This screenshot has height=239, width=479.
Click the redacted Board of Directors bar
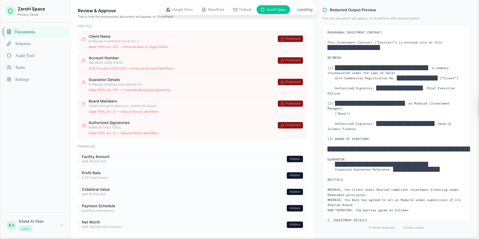click(398, 149)
